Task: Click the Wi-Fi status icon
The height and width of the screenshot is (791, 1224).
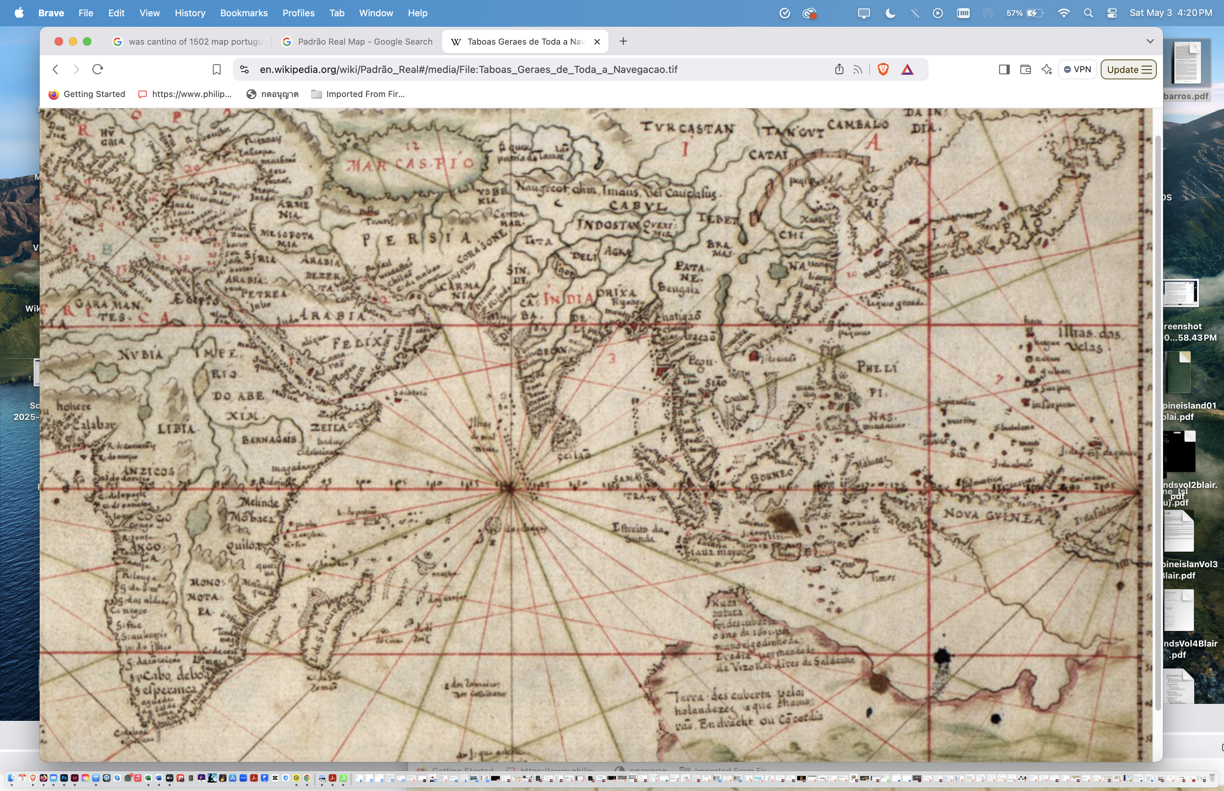Action: [1064, 13]
